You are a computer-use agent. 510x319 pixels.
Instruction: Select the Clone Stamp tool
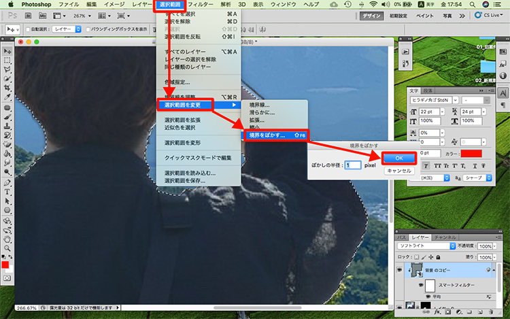(7, 126)
